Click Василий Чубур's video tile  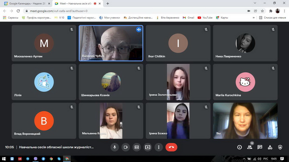pyautogui.click(x=111, y=43)
